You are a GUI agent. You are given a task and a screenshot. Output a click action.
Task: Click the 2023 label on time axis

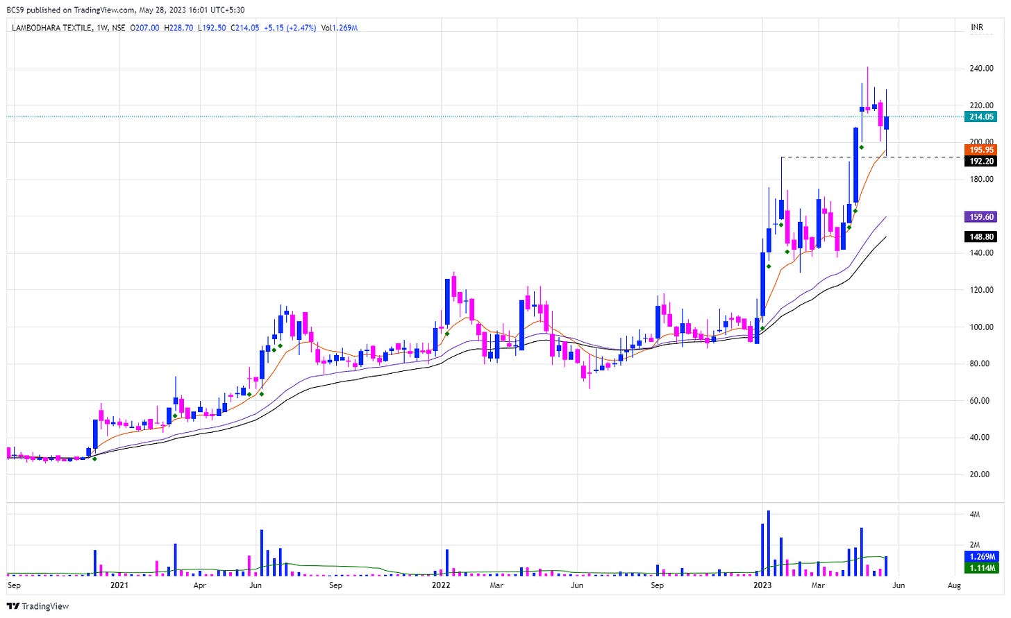point(762,585)
